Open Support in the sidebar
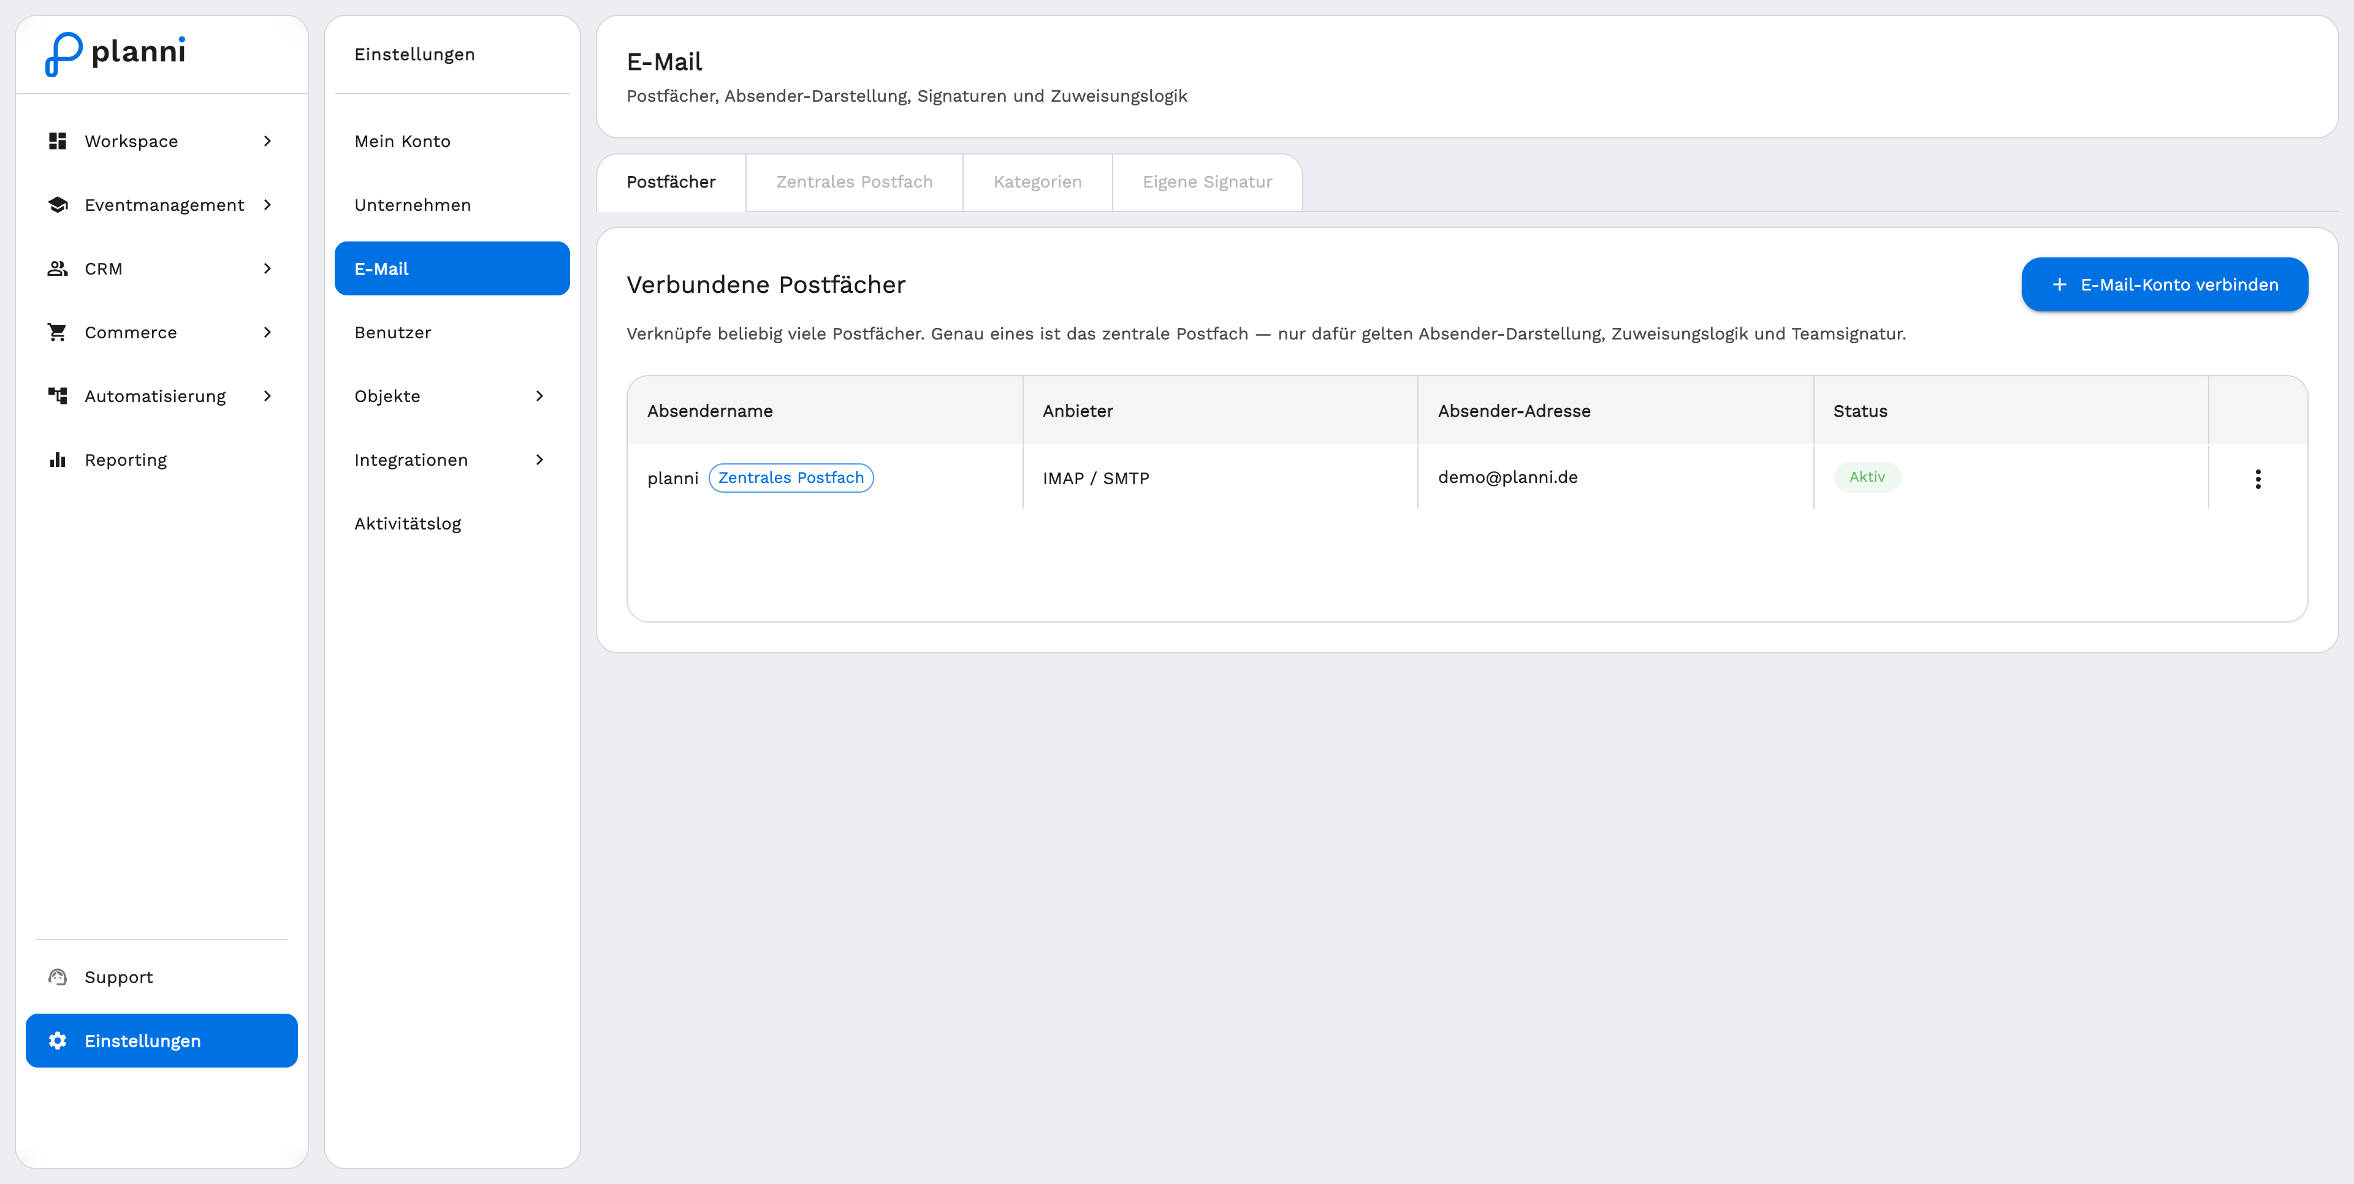This screenshot has height=1184, width=2354. click(x=162, y=977)
